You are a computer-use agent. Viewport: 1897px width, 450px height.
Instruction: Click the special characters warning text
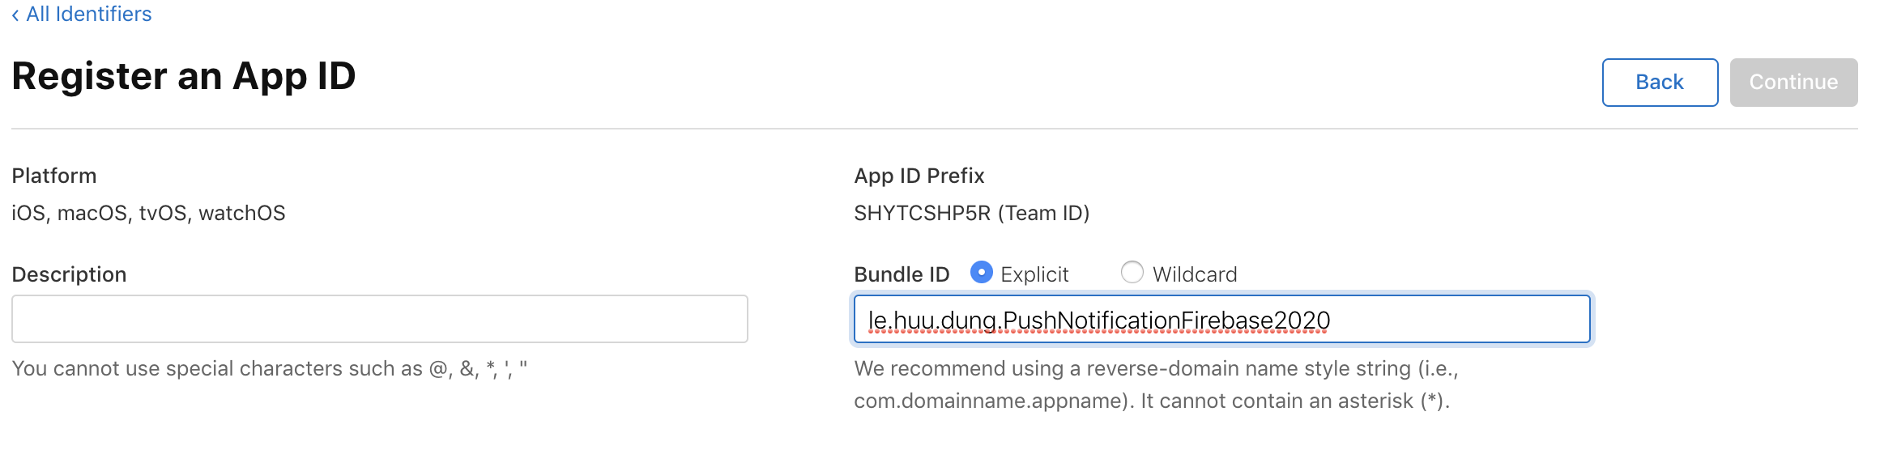pyautogui.click(x=269, y=369)
